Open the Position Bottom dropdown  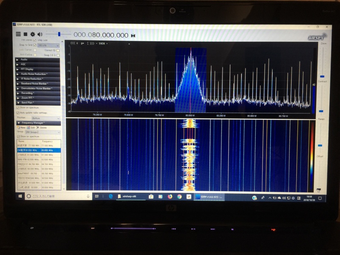(x=46, y=118)
